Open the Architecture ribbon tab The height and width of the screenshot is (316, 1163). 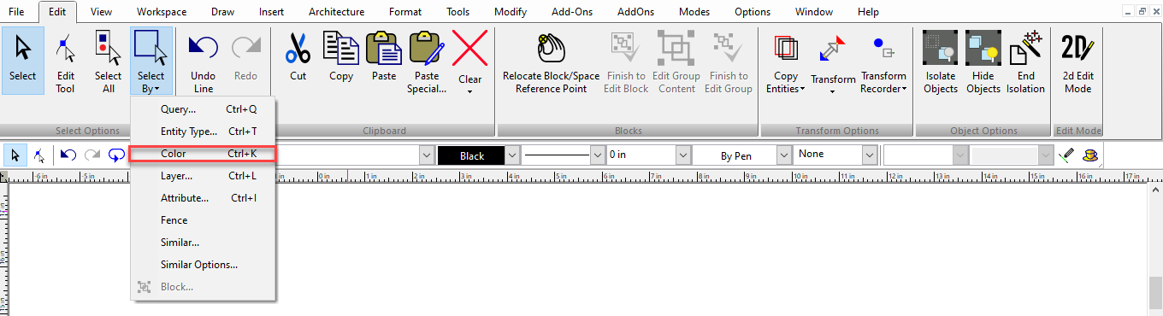336,12
